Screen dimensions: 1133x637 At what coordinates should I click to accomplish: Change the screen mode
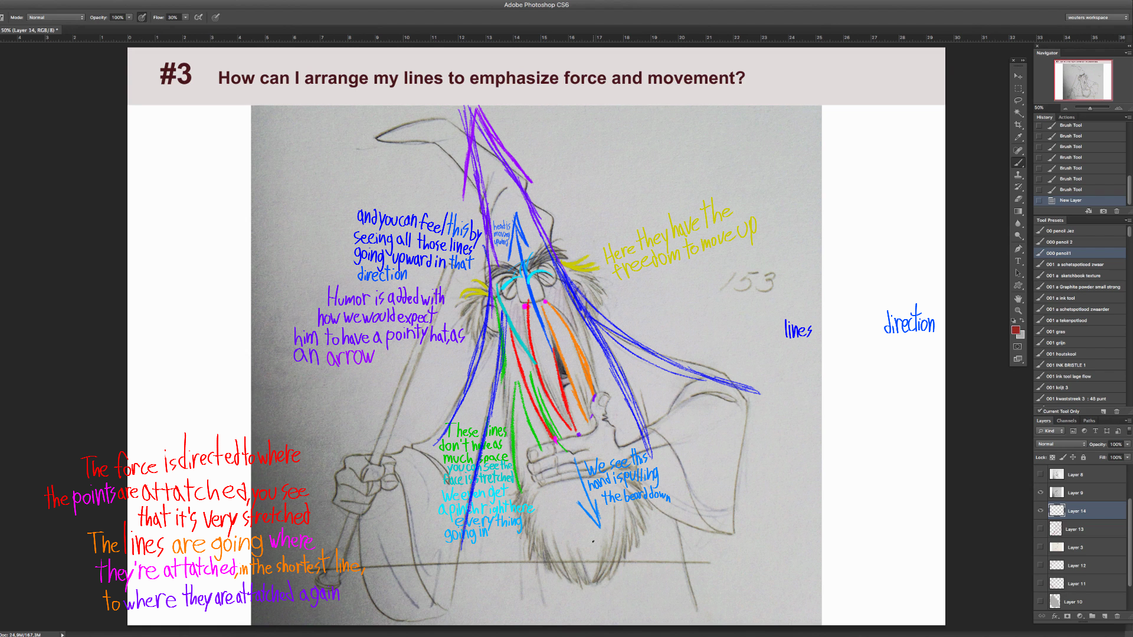(1018, 359)
